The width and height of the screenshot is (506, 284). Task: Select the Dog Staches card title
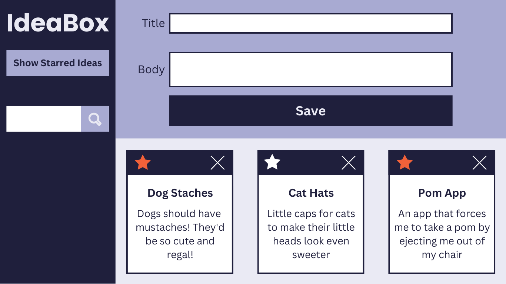(x=180, y=193)
